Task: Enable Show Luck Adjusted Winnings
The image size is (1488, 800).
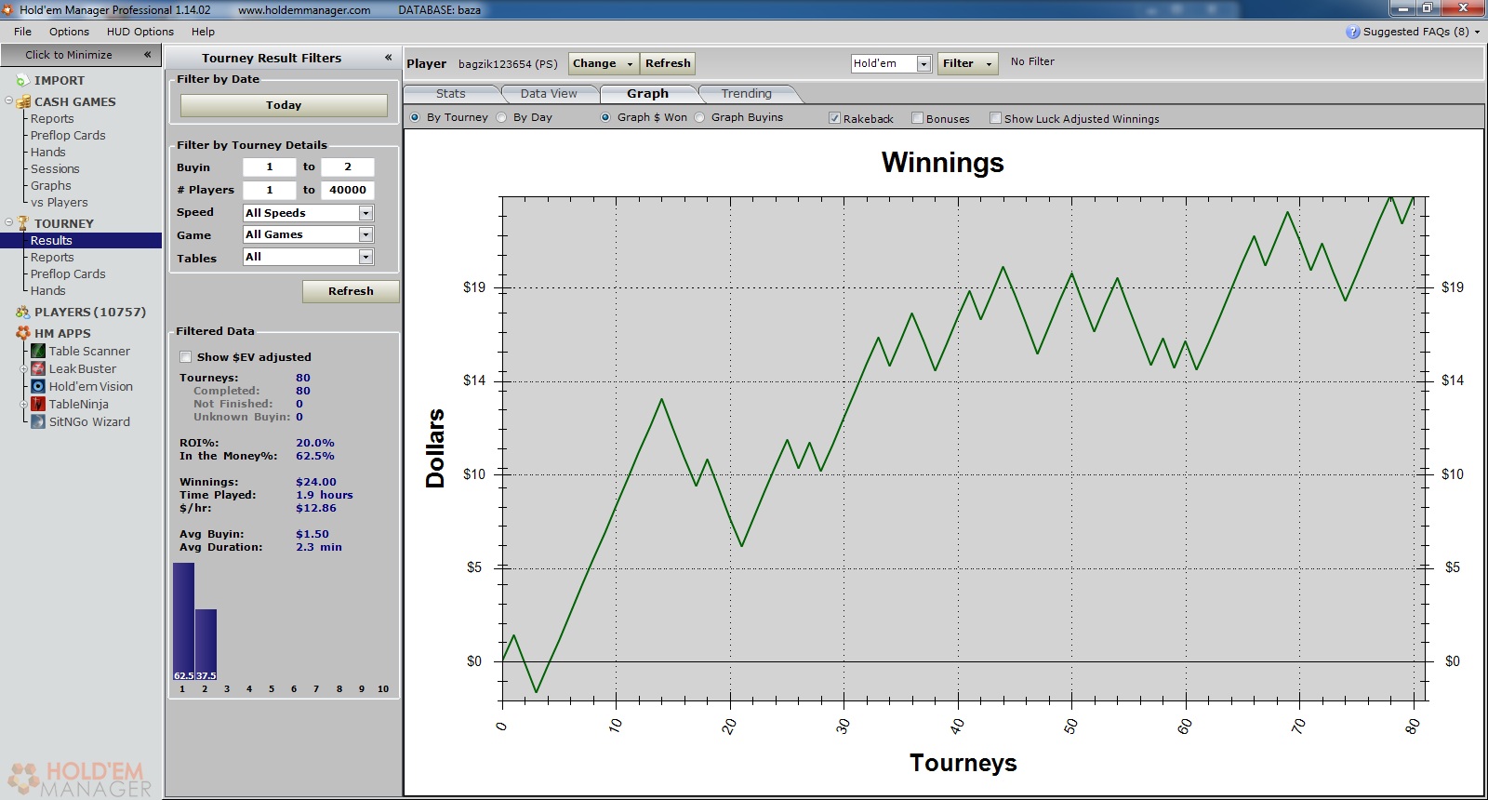Action: (x=996, y=118)
